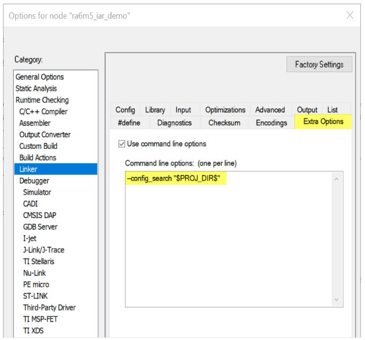
Task: Switch to the Advanced tab
Action: pos(270,110)
